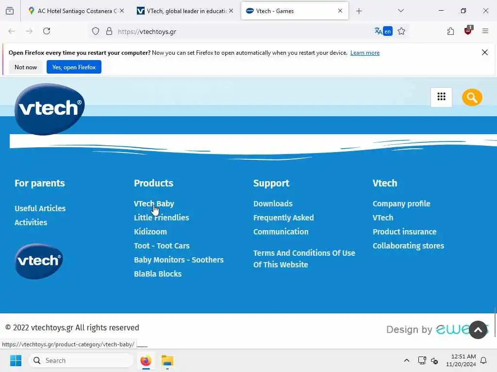
Task: Open the notification bell in taskbar
Action: pos(483,360)
